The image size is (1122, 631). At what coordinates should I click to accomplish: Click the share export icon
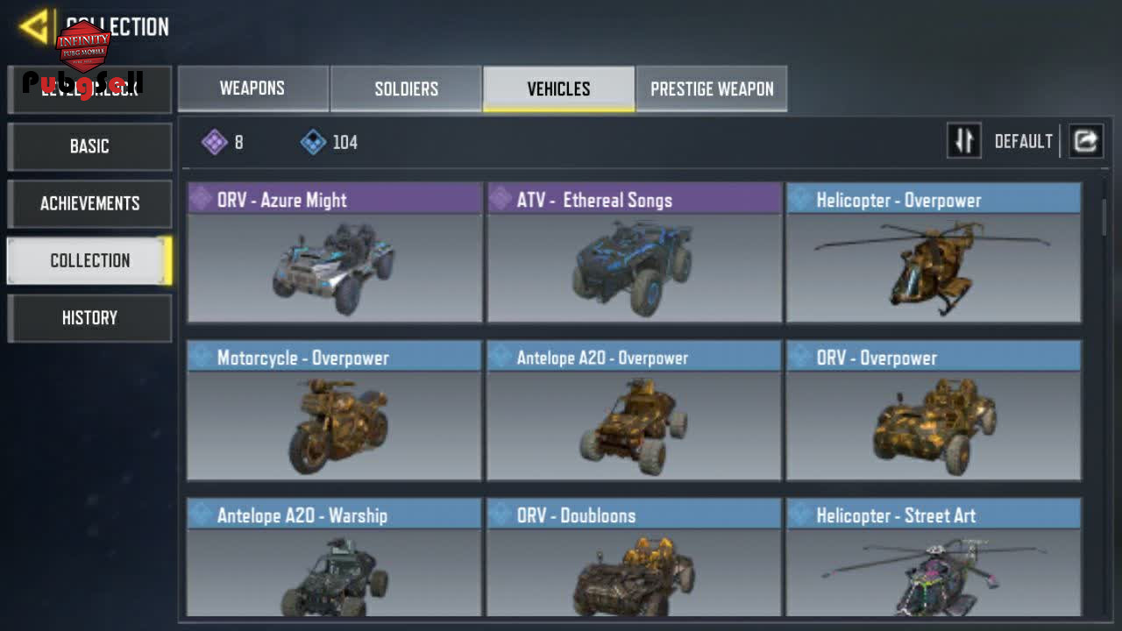(x=1085, y=141)
